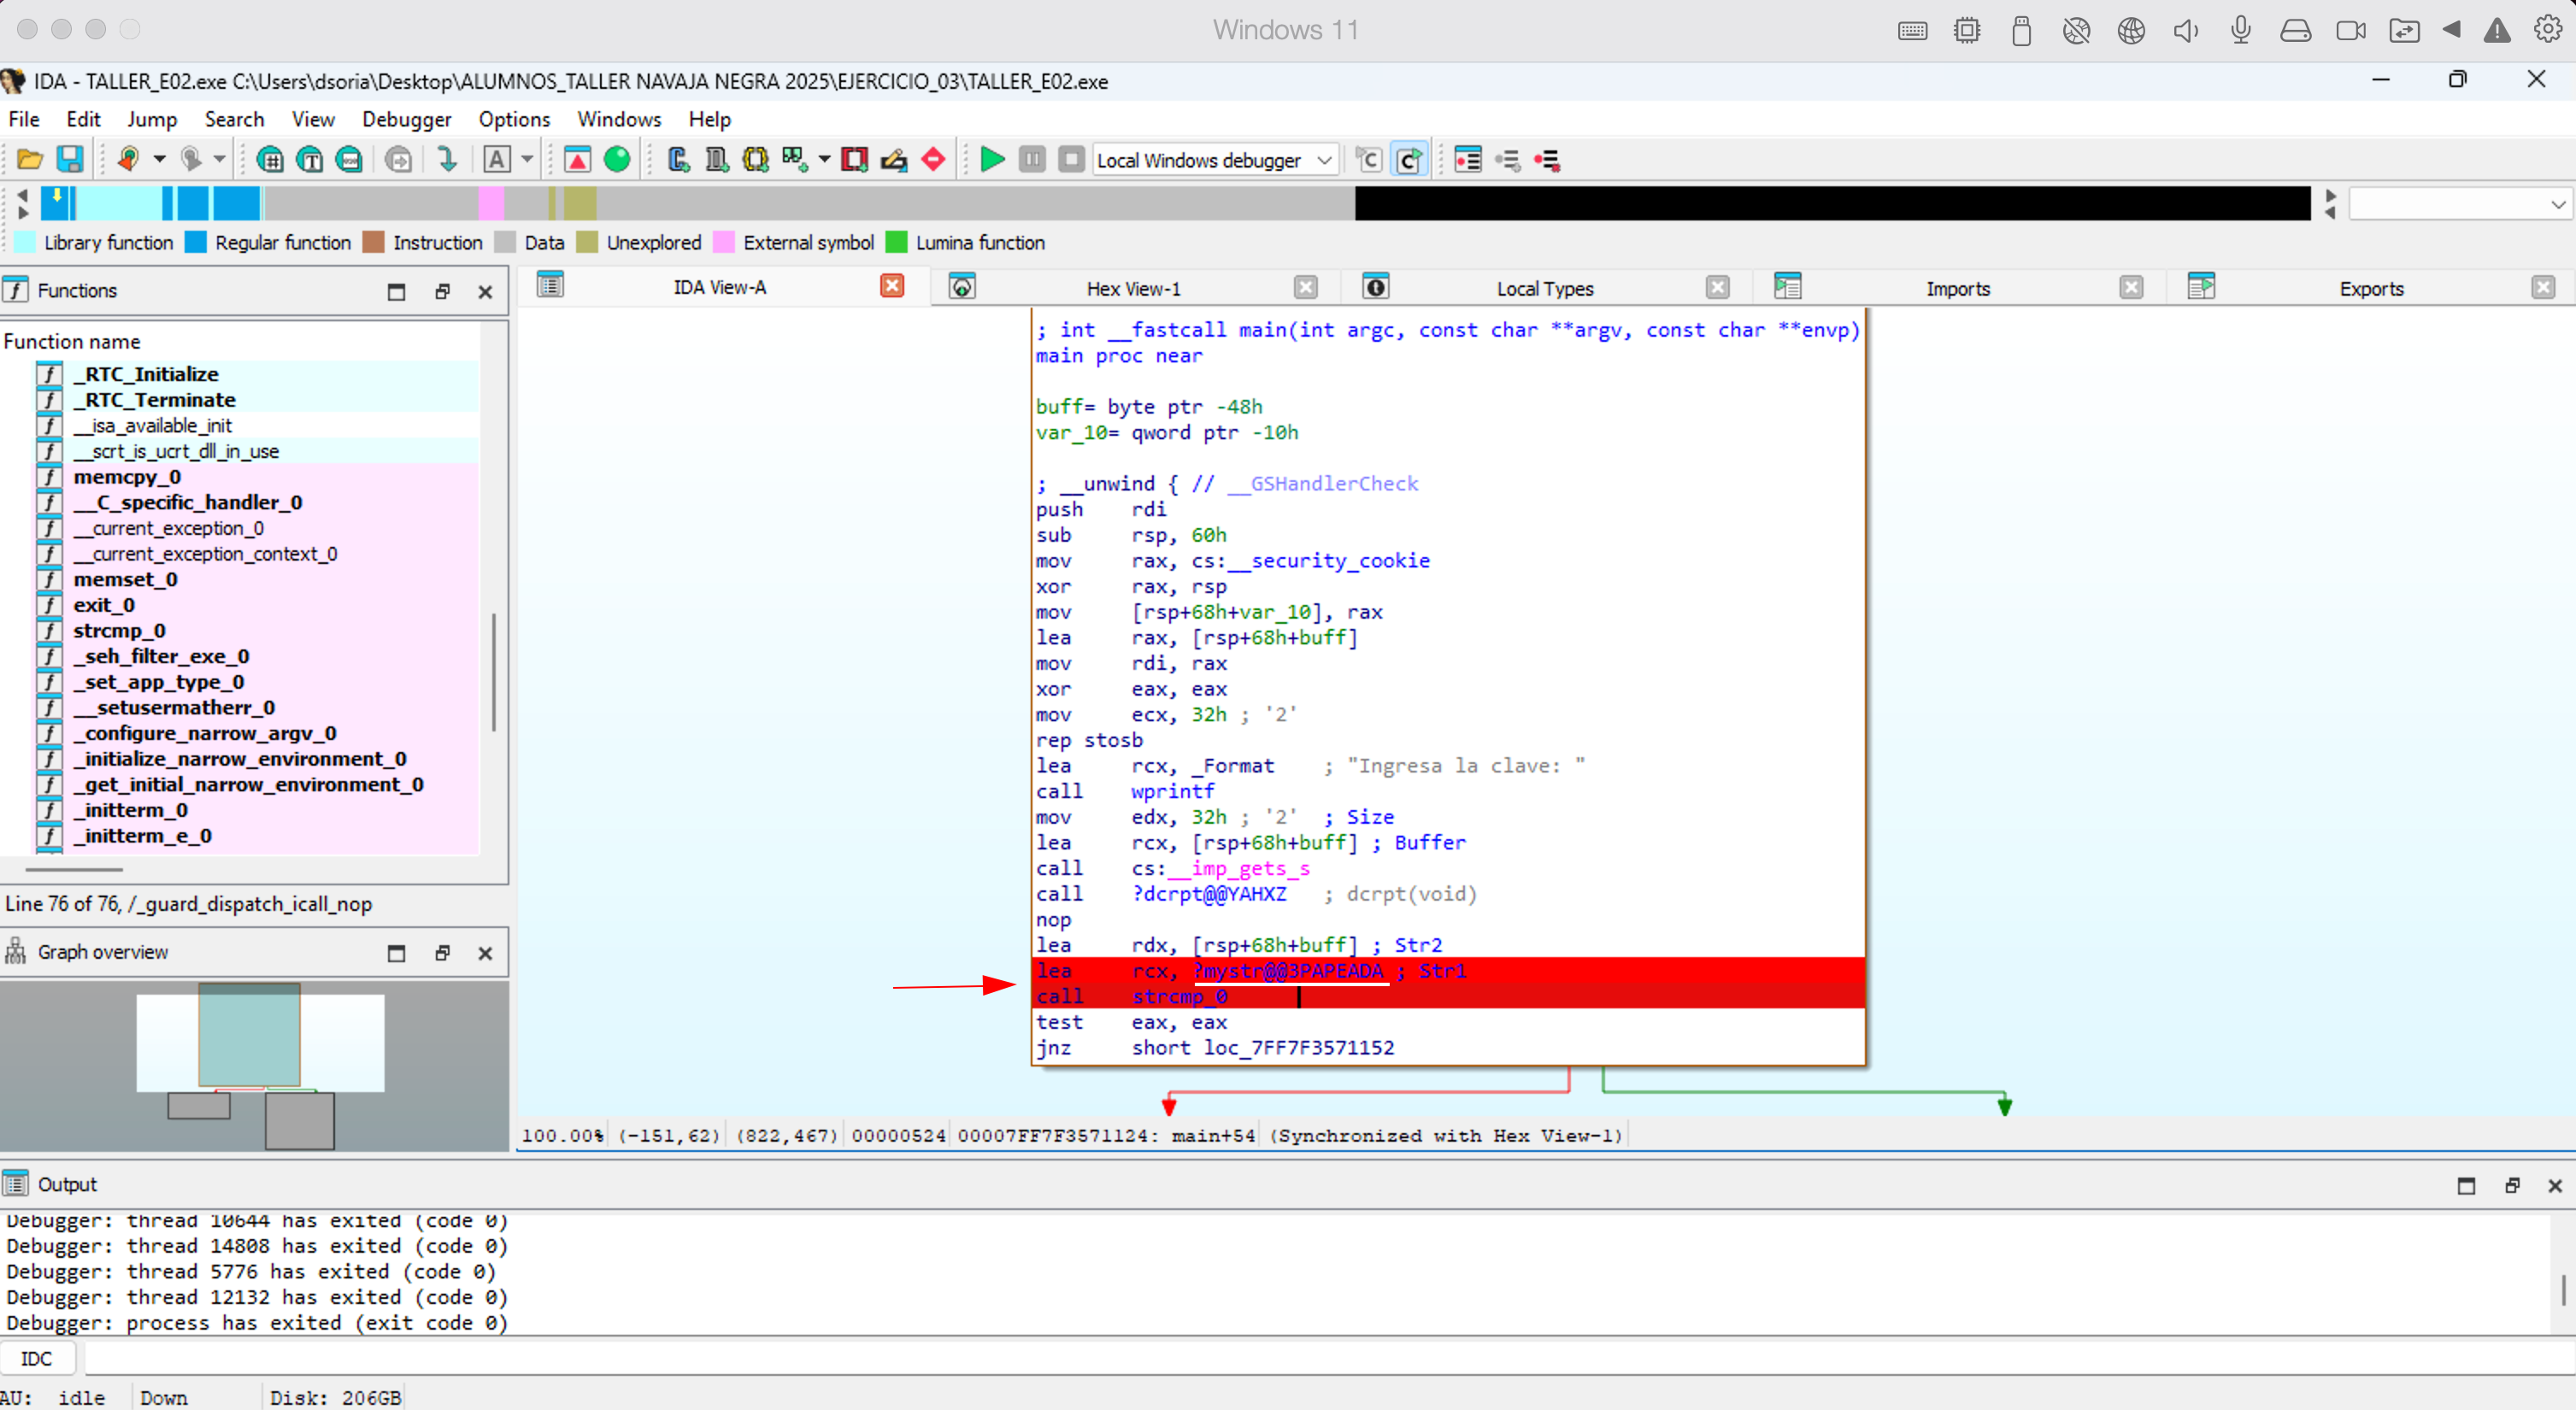The width and height of the screenshot is (2576, 1410).
Task: Click the regular function blue band in navigator
Action: (236, 204)
